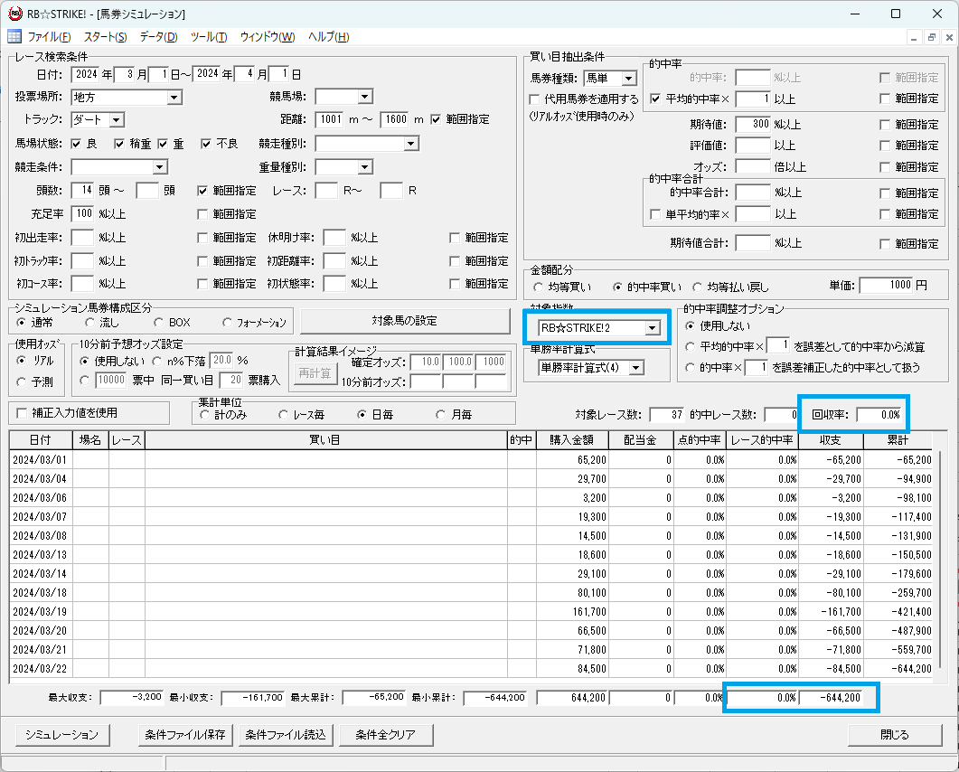Check the 補正入力値を使用 checkbox
This screenshot has width=959, height=772.
[23, 413]
